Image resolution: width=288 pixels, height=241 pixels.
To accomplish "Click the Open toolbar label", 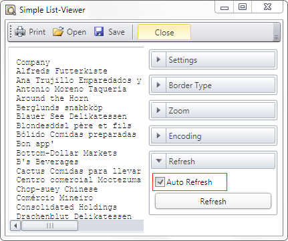I will [76, 32].
